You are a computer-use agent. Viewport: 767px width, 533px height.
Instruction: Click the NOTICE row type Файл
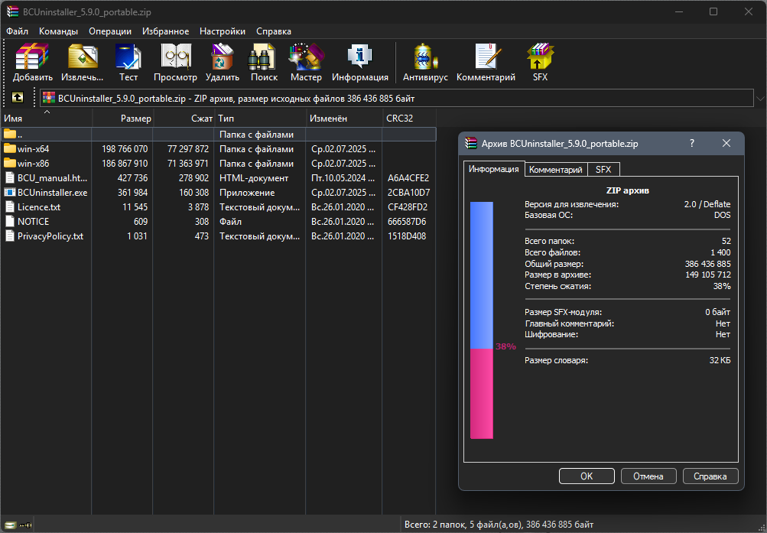230,222
